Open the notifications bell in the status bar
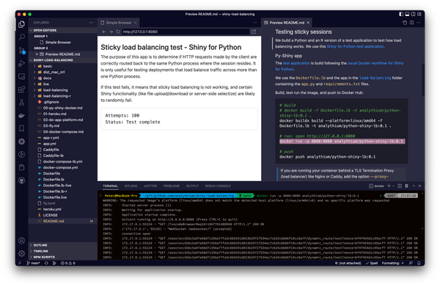The height and width of the screenshot is (286, 440). (x=419, y=263)
